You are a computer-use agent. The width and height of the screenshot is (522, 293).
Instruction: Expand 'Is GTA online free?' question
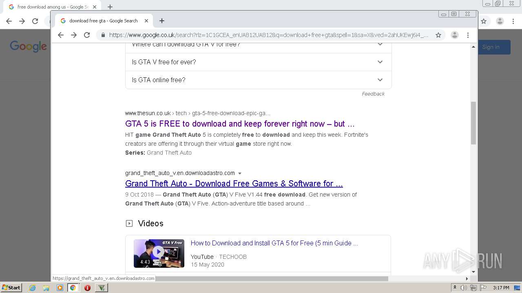(258, 80)
